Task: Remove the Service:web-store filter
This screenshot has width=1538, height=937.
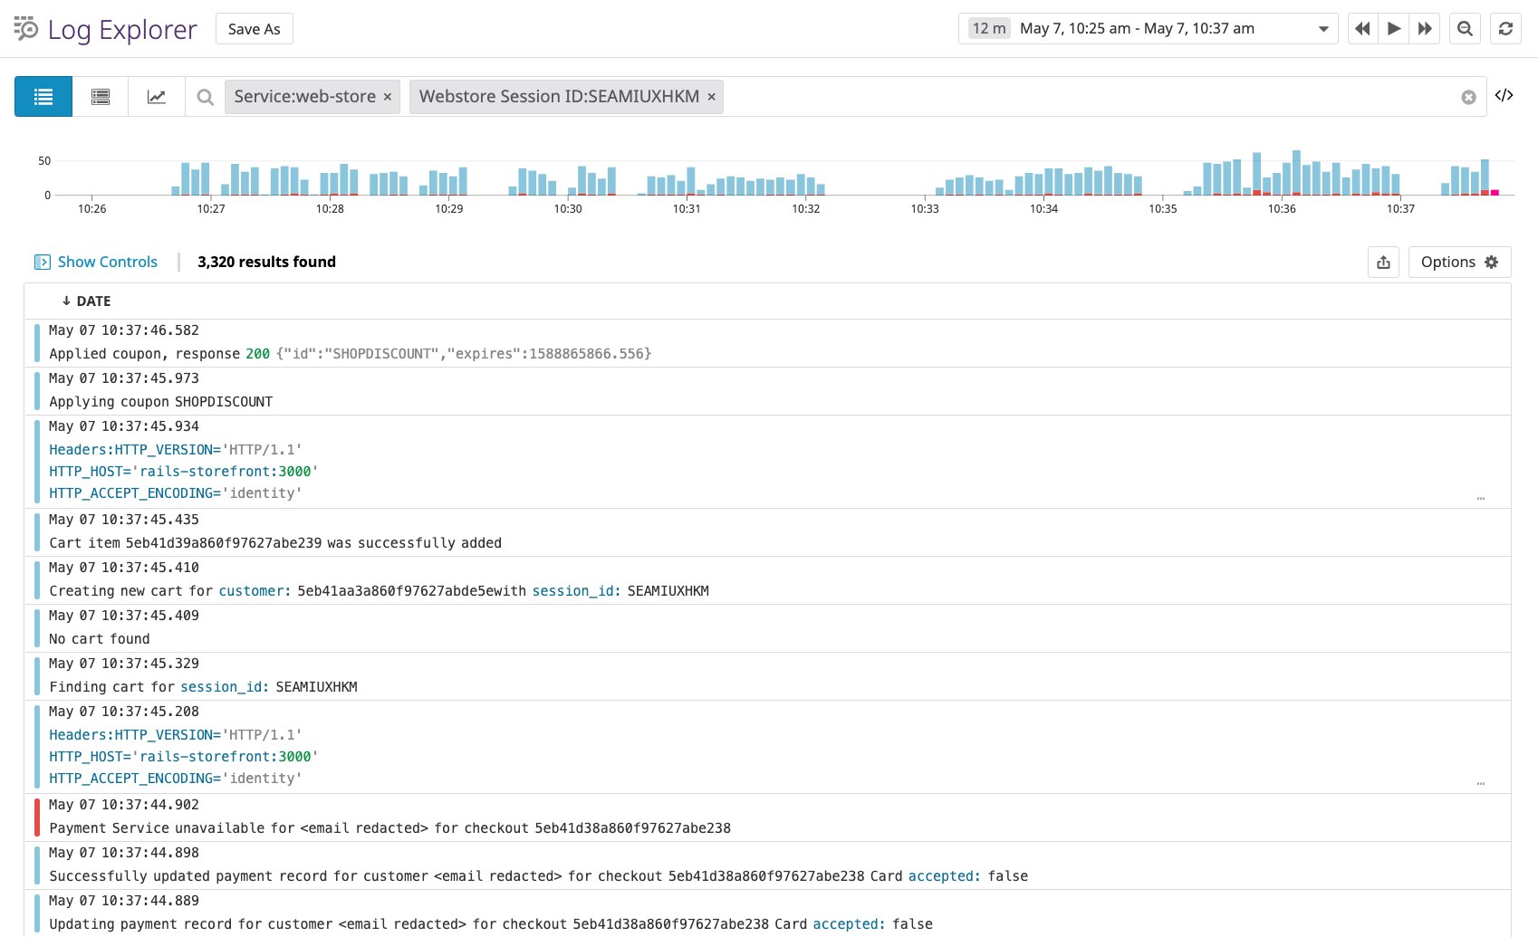Action: [x=388, y=97]
